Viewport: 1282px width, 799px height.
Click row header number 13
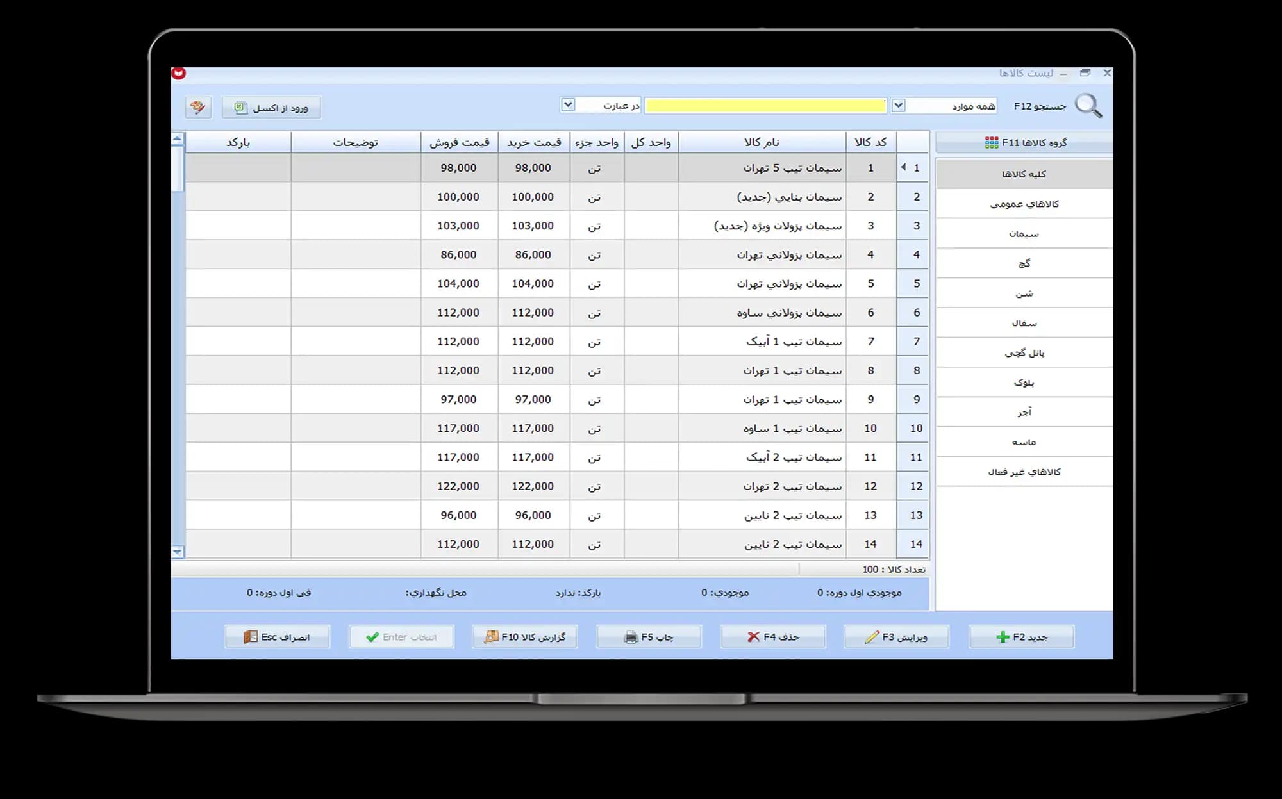pos(913,515)
